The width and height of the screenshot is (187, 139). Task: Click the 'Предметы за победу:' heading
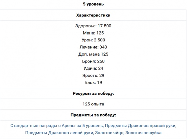[x=93, y=115]
